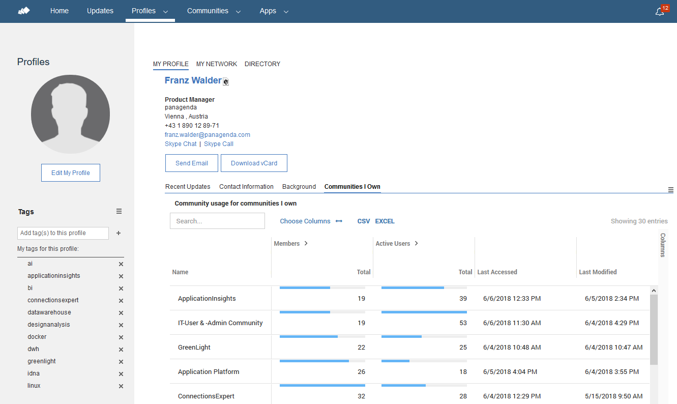Click the table's vertical scrollbar thumb
This screenshot has width=677, height=404.
pyautogui.click(x=654, y=329)
